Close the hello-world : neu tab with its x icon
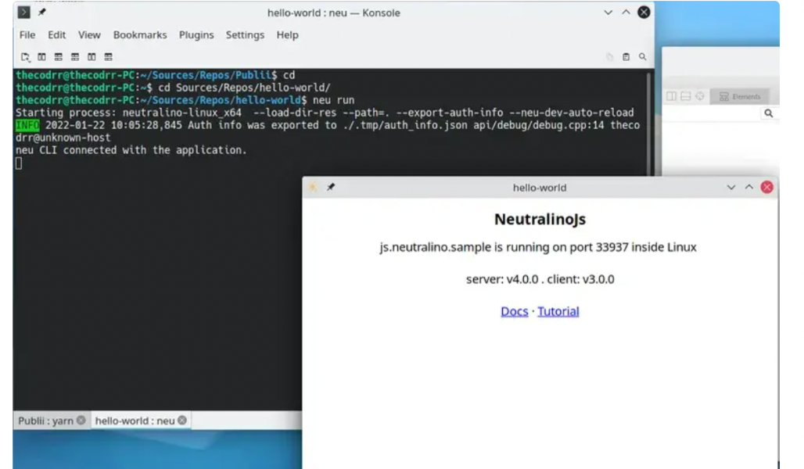Image resolution: width=804 pixels, height=469 pixels. 182,421
